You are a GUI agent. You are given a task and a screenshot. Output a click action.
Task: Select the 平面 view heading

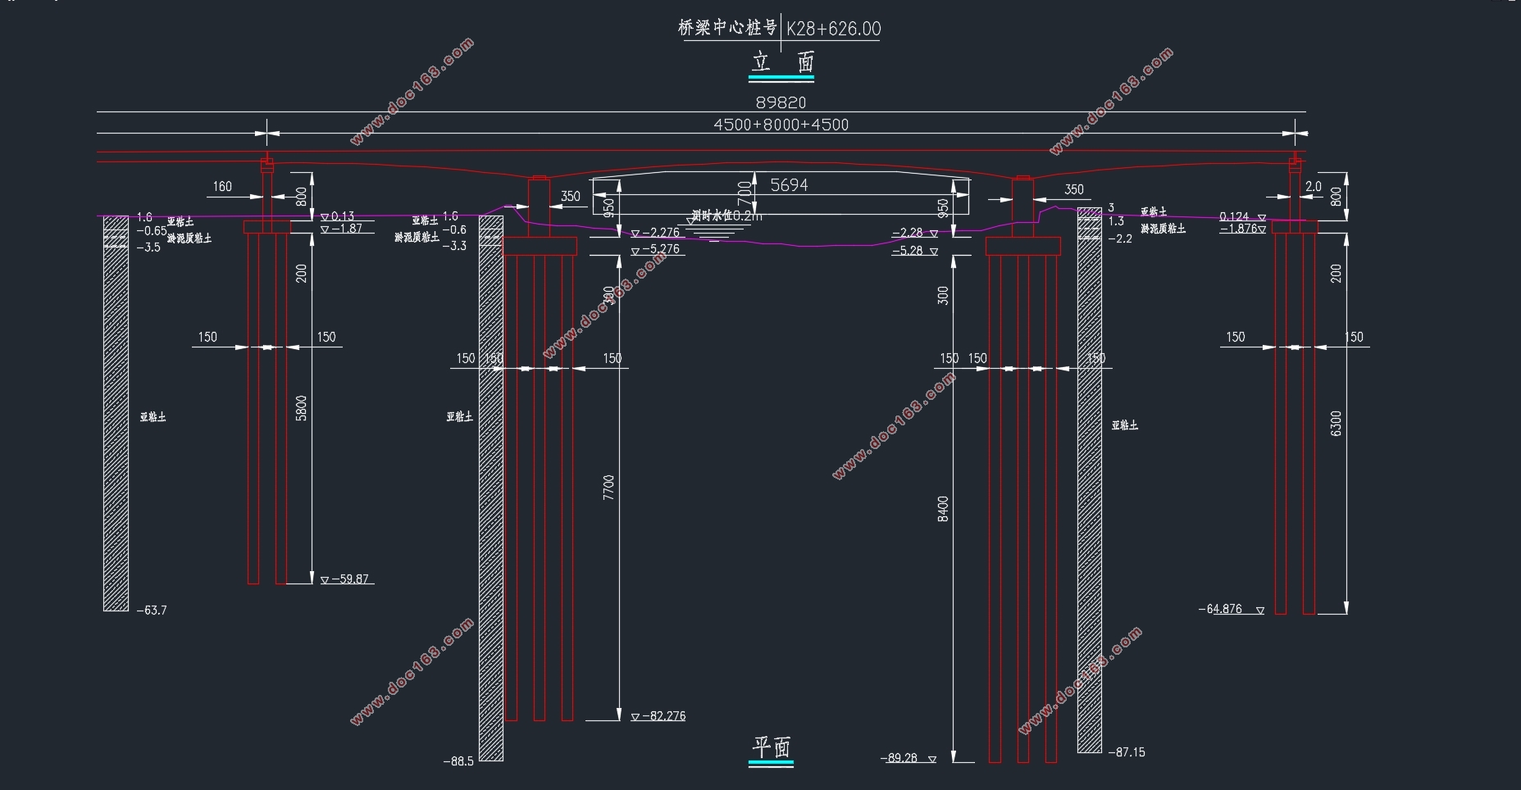point(772,747)
